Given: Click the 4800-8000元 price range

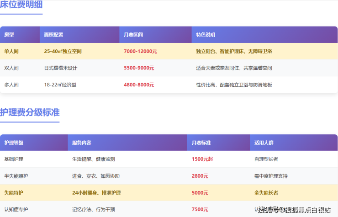Looking at the screenshot, I should point(139,85).
